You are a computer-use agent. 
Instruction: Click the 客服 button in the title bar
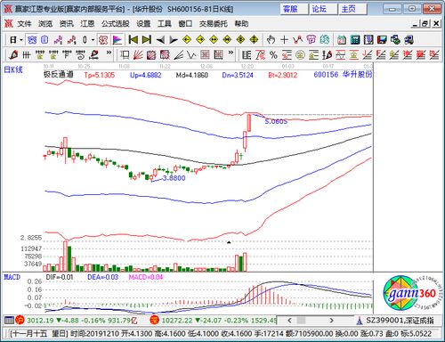[290, 9]
